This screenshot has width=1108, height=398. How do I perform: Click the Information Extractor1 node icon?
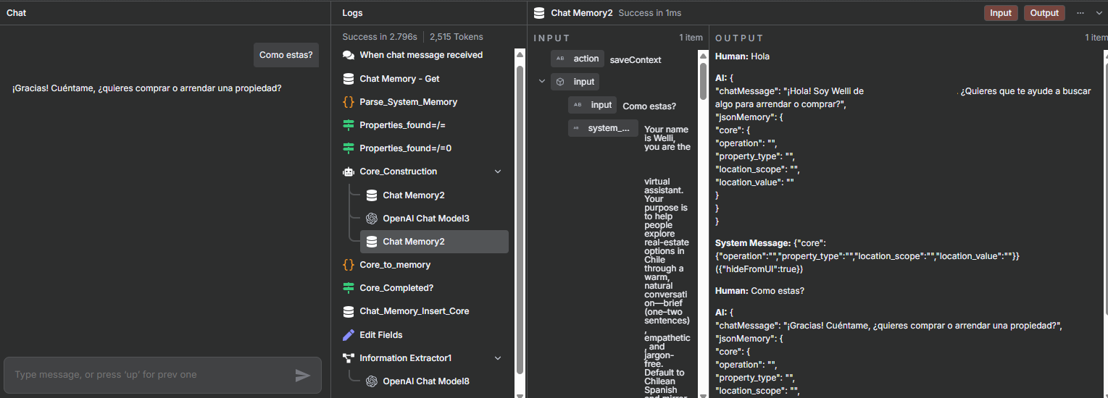click(x=349, y=358)
